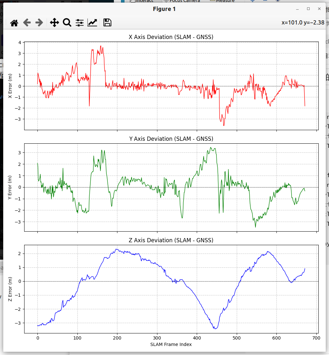Click the 500 tick label on x-axis
The height and width of the screenshot is (355, 329).
pyautogui.click(x=236, y=338)
